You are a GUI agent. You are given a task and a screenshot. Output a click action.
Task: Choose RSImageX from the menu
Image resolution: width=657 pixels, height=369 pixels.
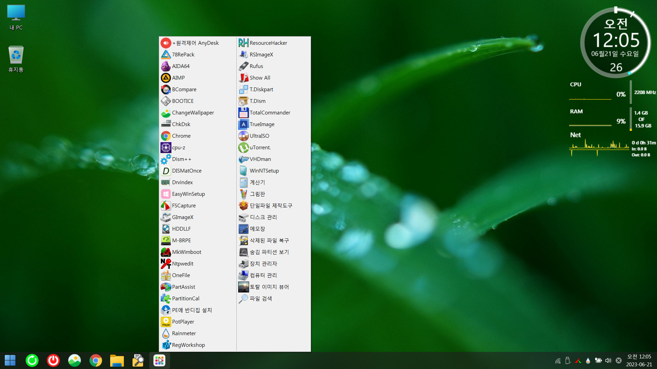[274, 55]
